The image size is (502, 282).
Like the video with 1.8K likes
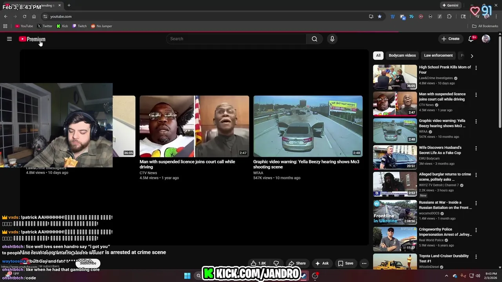pyautogui.click(x=258, y=263)
